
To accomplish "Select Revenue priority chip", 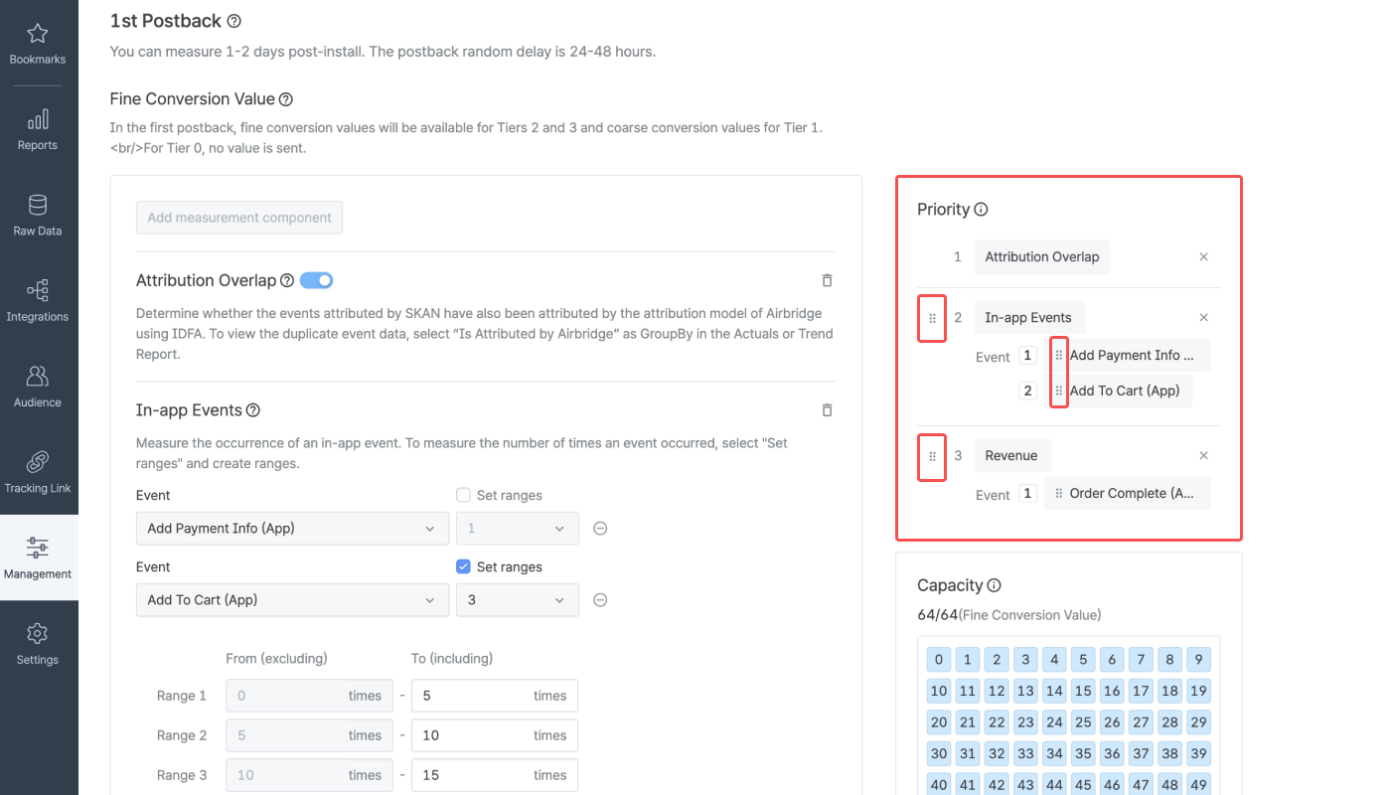I will [x=1011, y=456].
